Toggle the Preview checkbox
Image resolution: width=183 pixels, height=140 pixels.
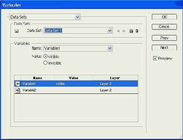point(155,58)
